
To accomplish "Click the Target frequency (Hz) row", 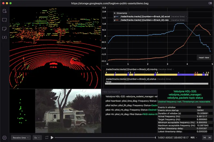I will tap(185, 119).
